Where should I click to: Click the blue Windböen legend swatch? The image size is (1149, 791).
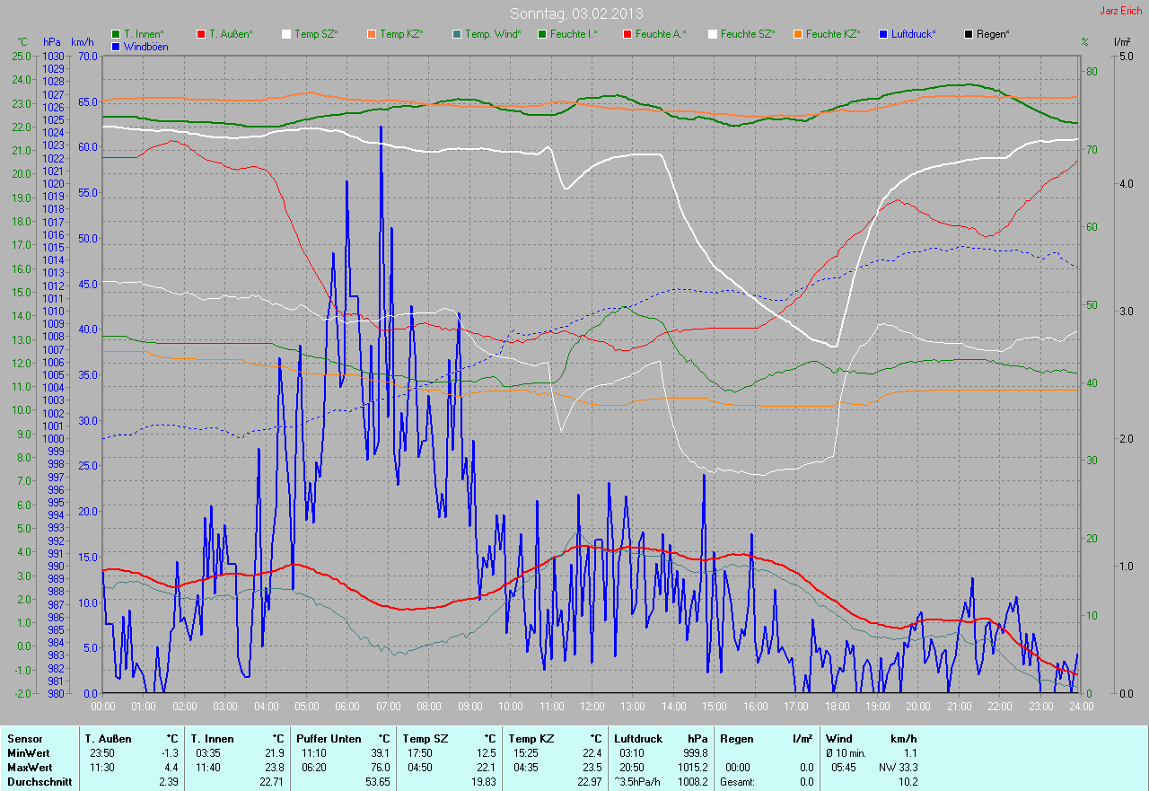[x=116, y=46]
